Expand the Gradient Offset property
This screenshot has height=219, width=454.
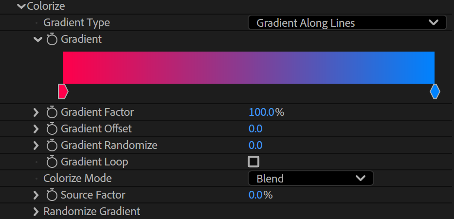pyautogui.click(x=36, y=129)
